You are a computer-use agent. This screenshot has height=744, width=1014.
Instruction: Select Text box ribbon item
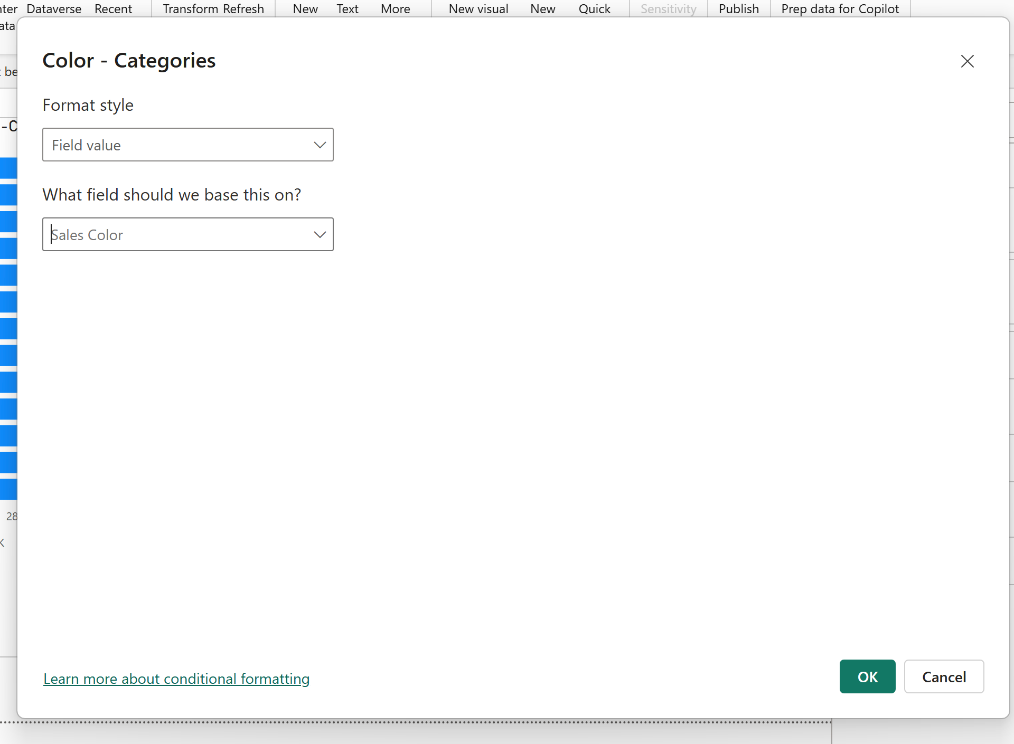click(347, 8)
